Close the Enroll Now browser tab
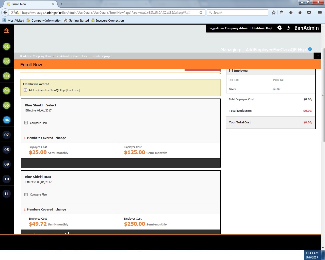The width and height of the screenshot is (325, 260). [53, 4]
